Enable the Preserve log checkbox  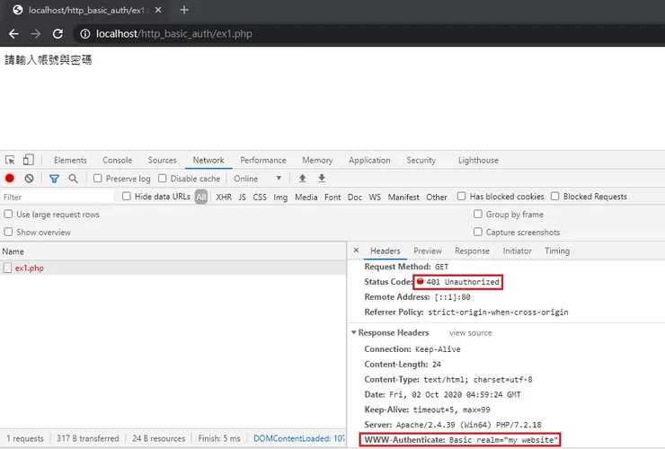point(98,179)
